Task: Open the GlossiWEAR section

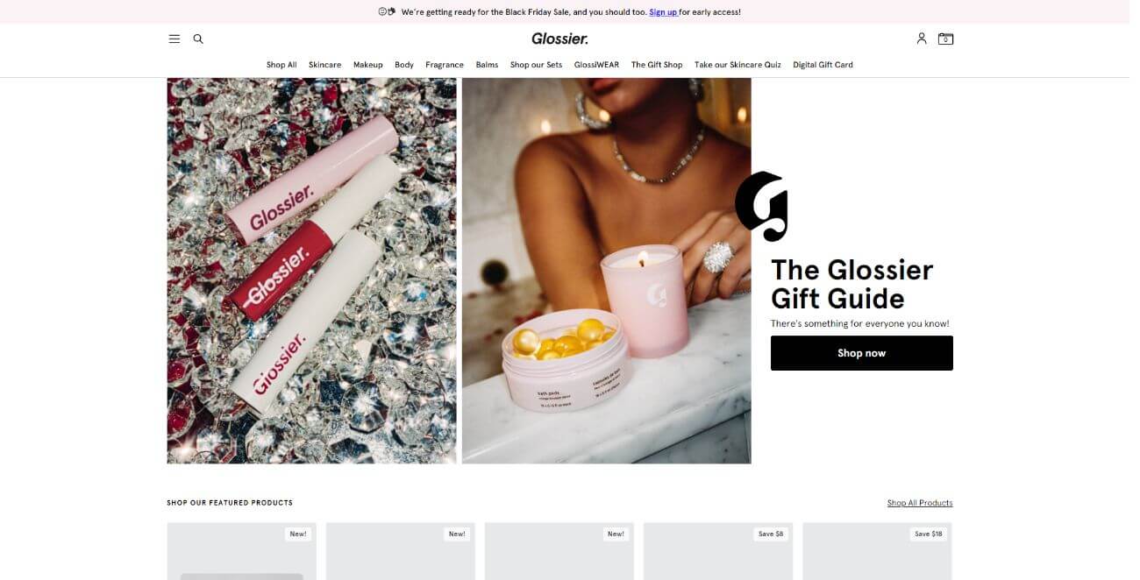Action: click(596, 65)
